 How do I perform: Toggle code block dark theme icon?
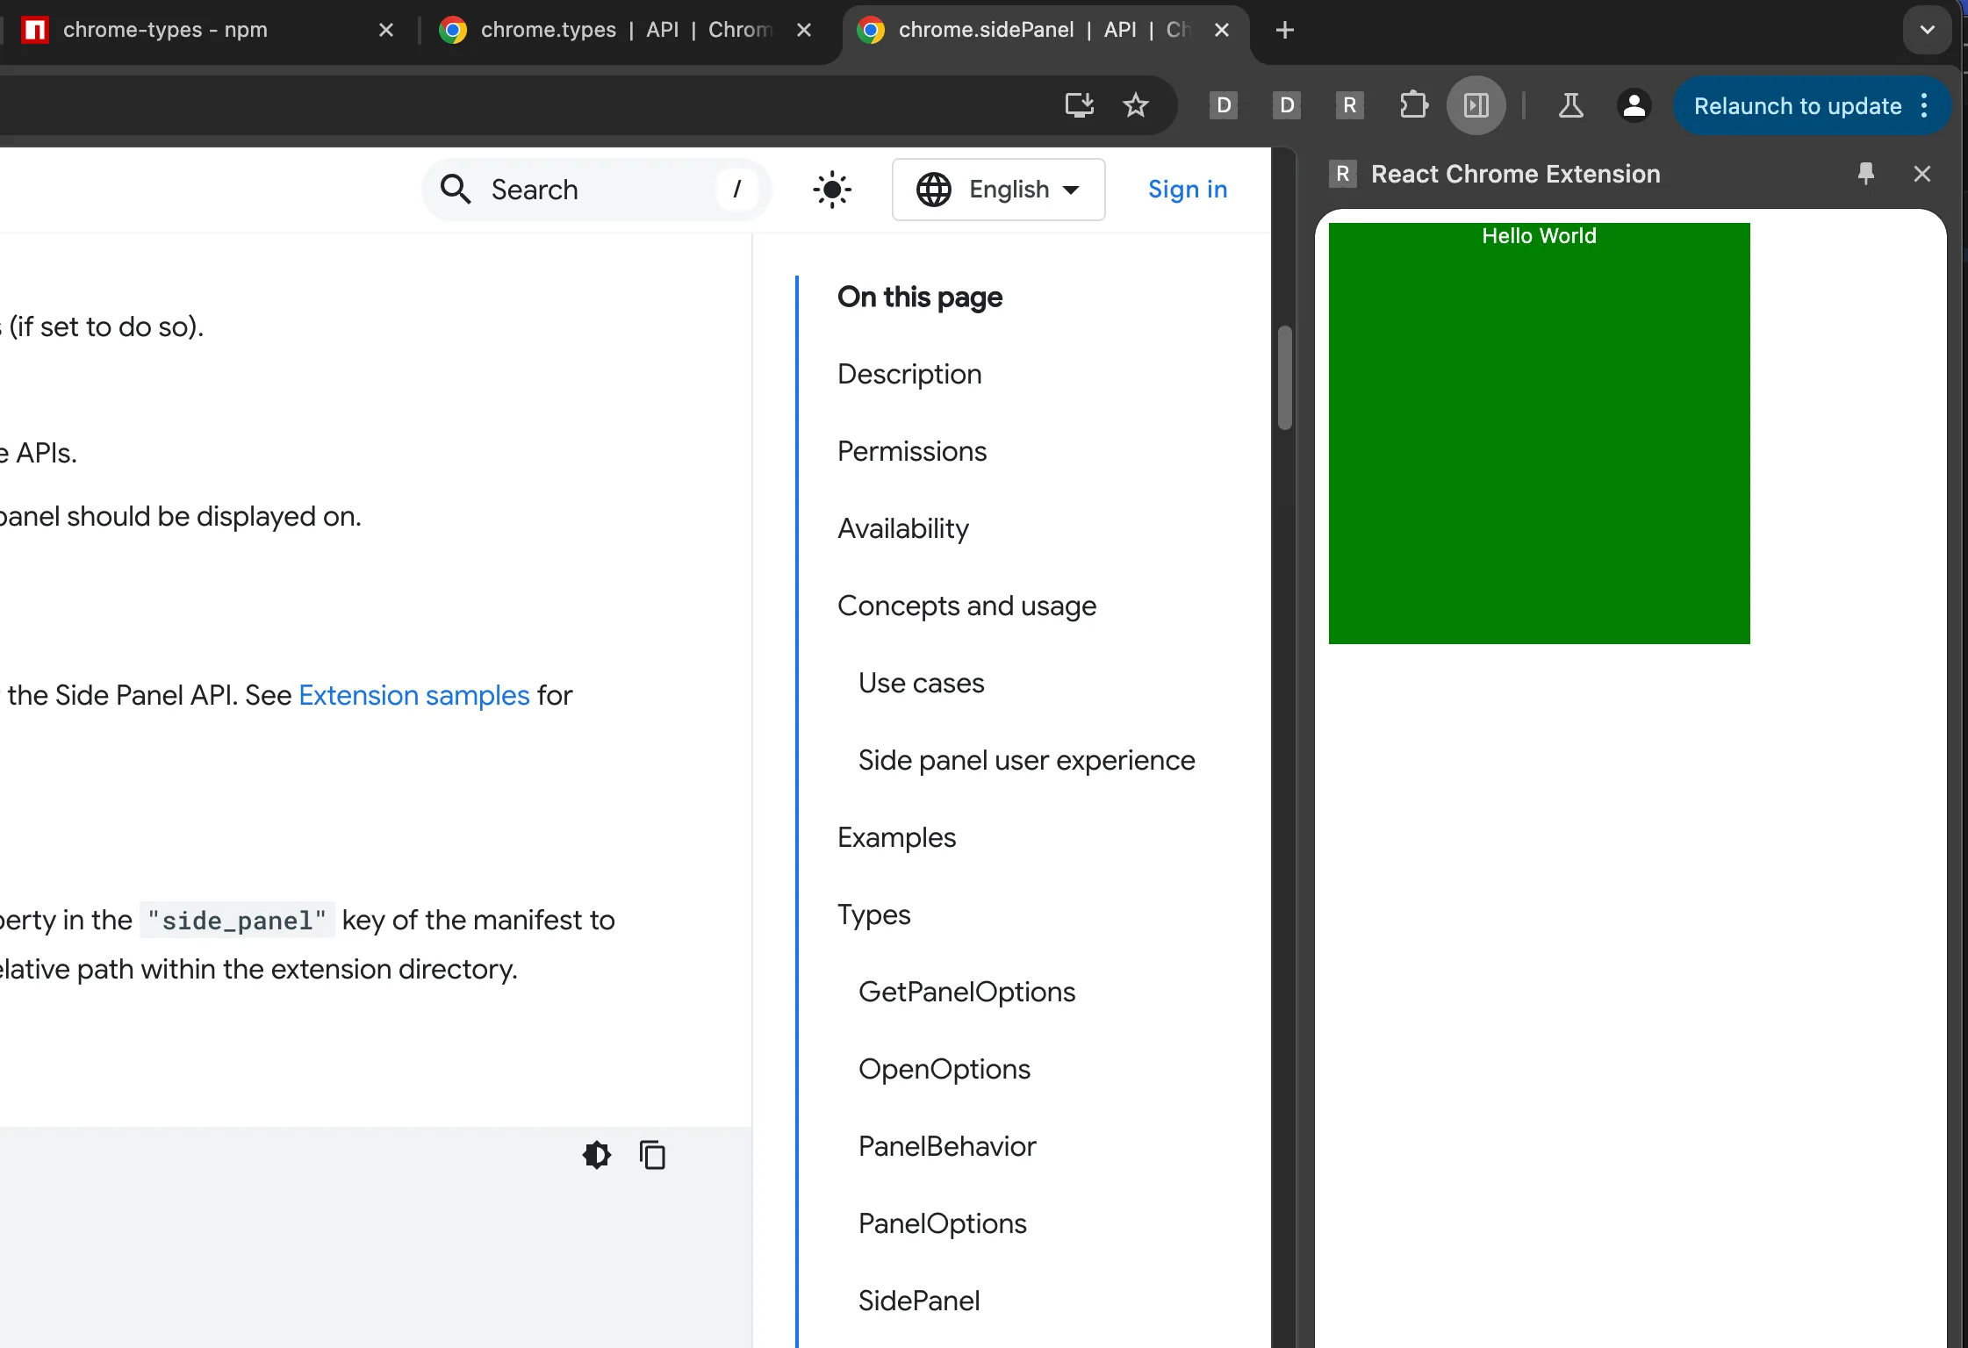[x=596, y=1155]
